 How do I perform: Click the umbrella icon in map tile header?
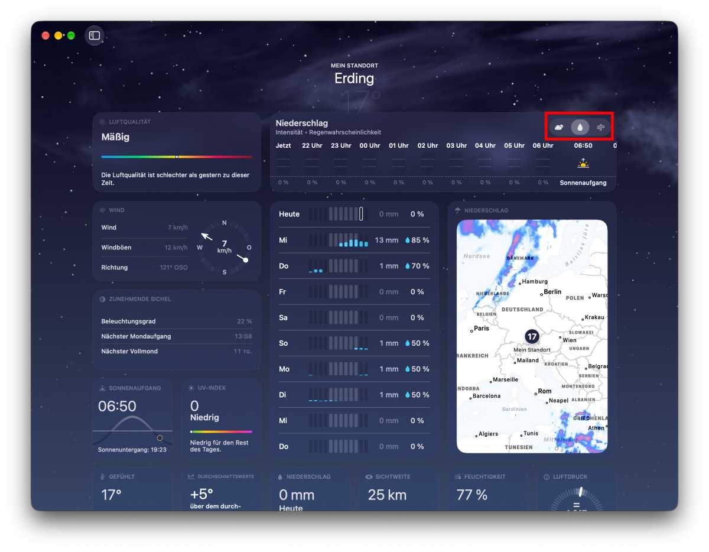click(458, 210)
